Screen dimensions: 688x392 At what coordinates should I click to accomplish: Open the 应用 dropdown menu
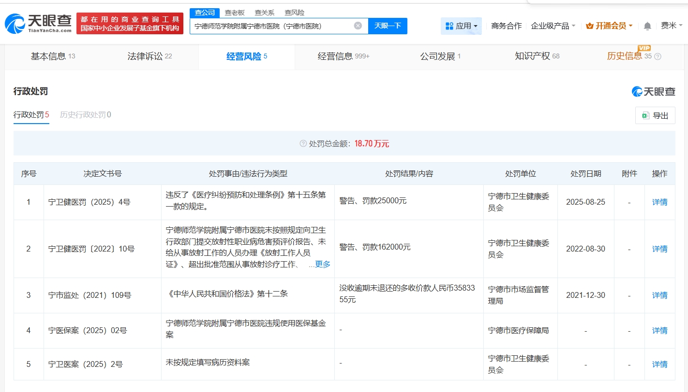461,26
